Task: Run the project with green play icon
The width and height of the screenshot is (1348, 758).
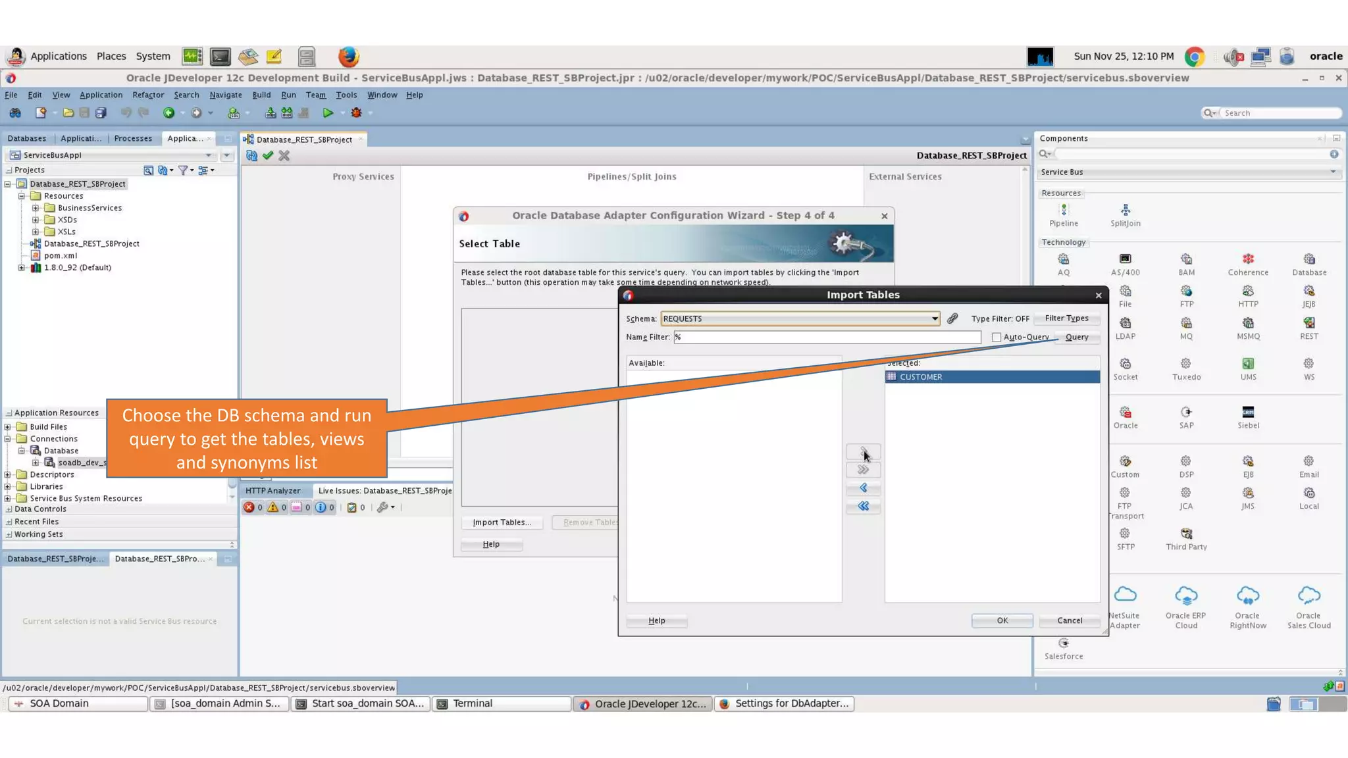Action: 328,113
